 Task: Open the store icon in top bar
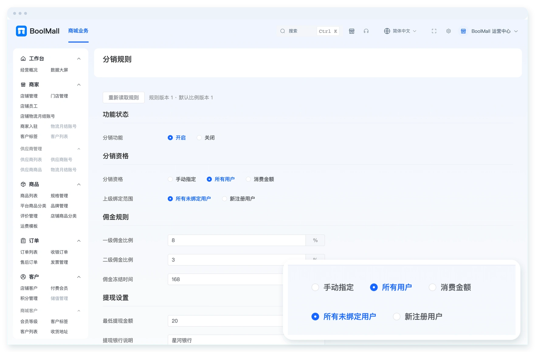[x=352, y=31]
